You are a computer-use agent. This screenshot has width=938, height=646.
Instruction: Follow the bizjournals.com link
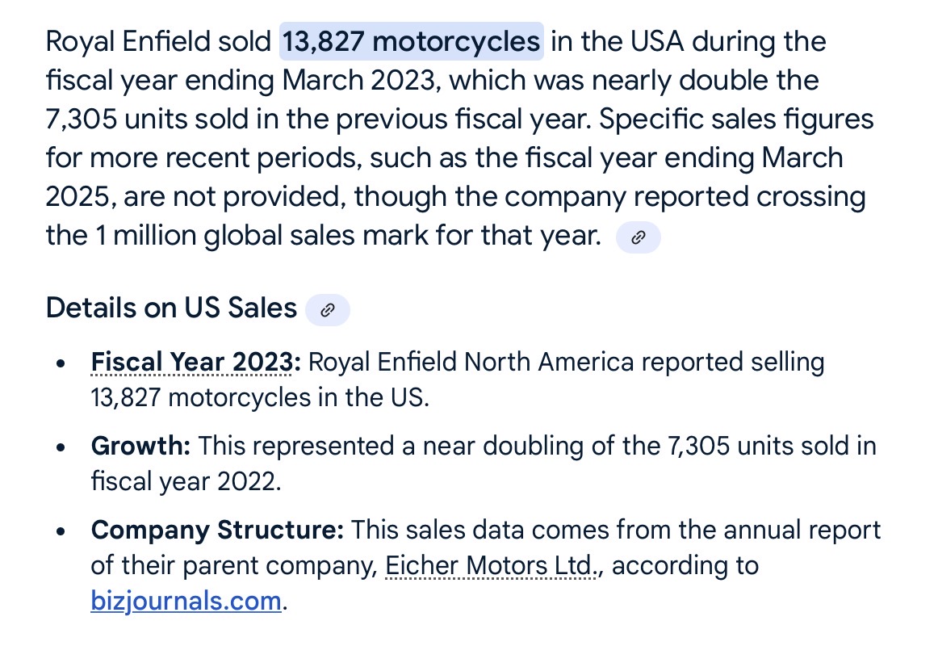click(186, 602)
